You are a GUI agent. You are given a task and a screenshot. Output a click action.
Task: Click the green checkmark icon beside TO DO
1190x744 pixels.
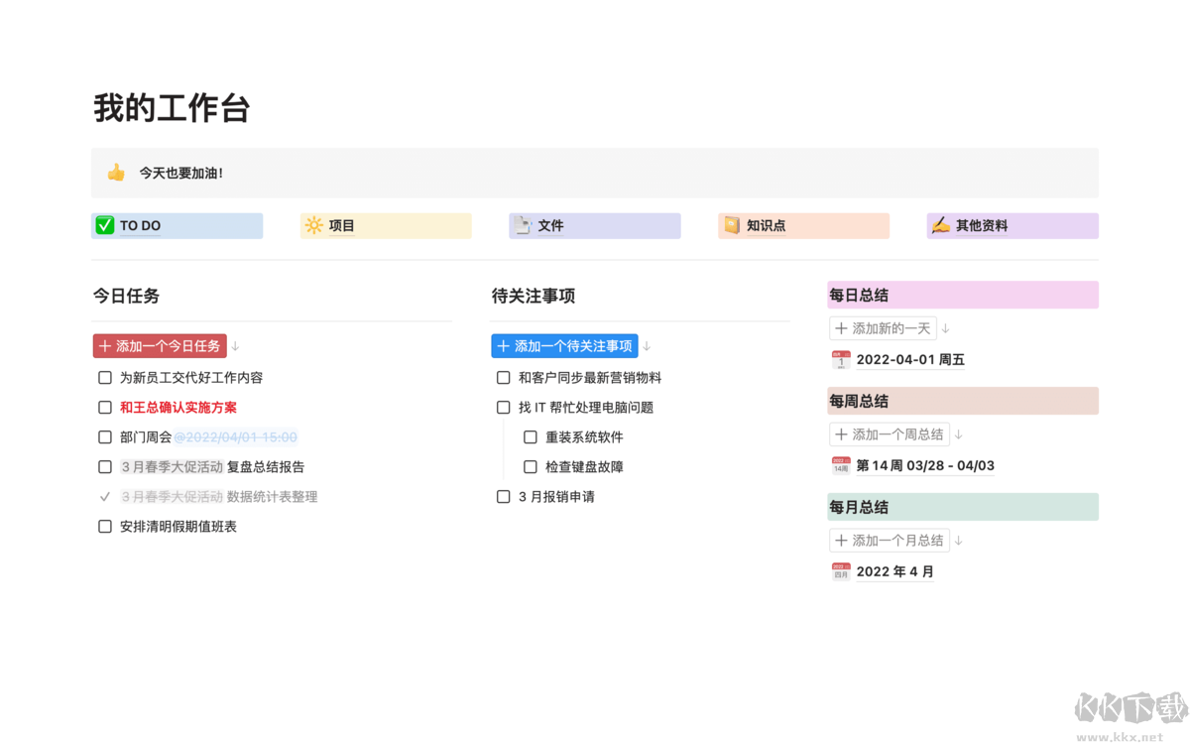coord(105,225)
